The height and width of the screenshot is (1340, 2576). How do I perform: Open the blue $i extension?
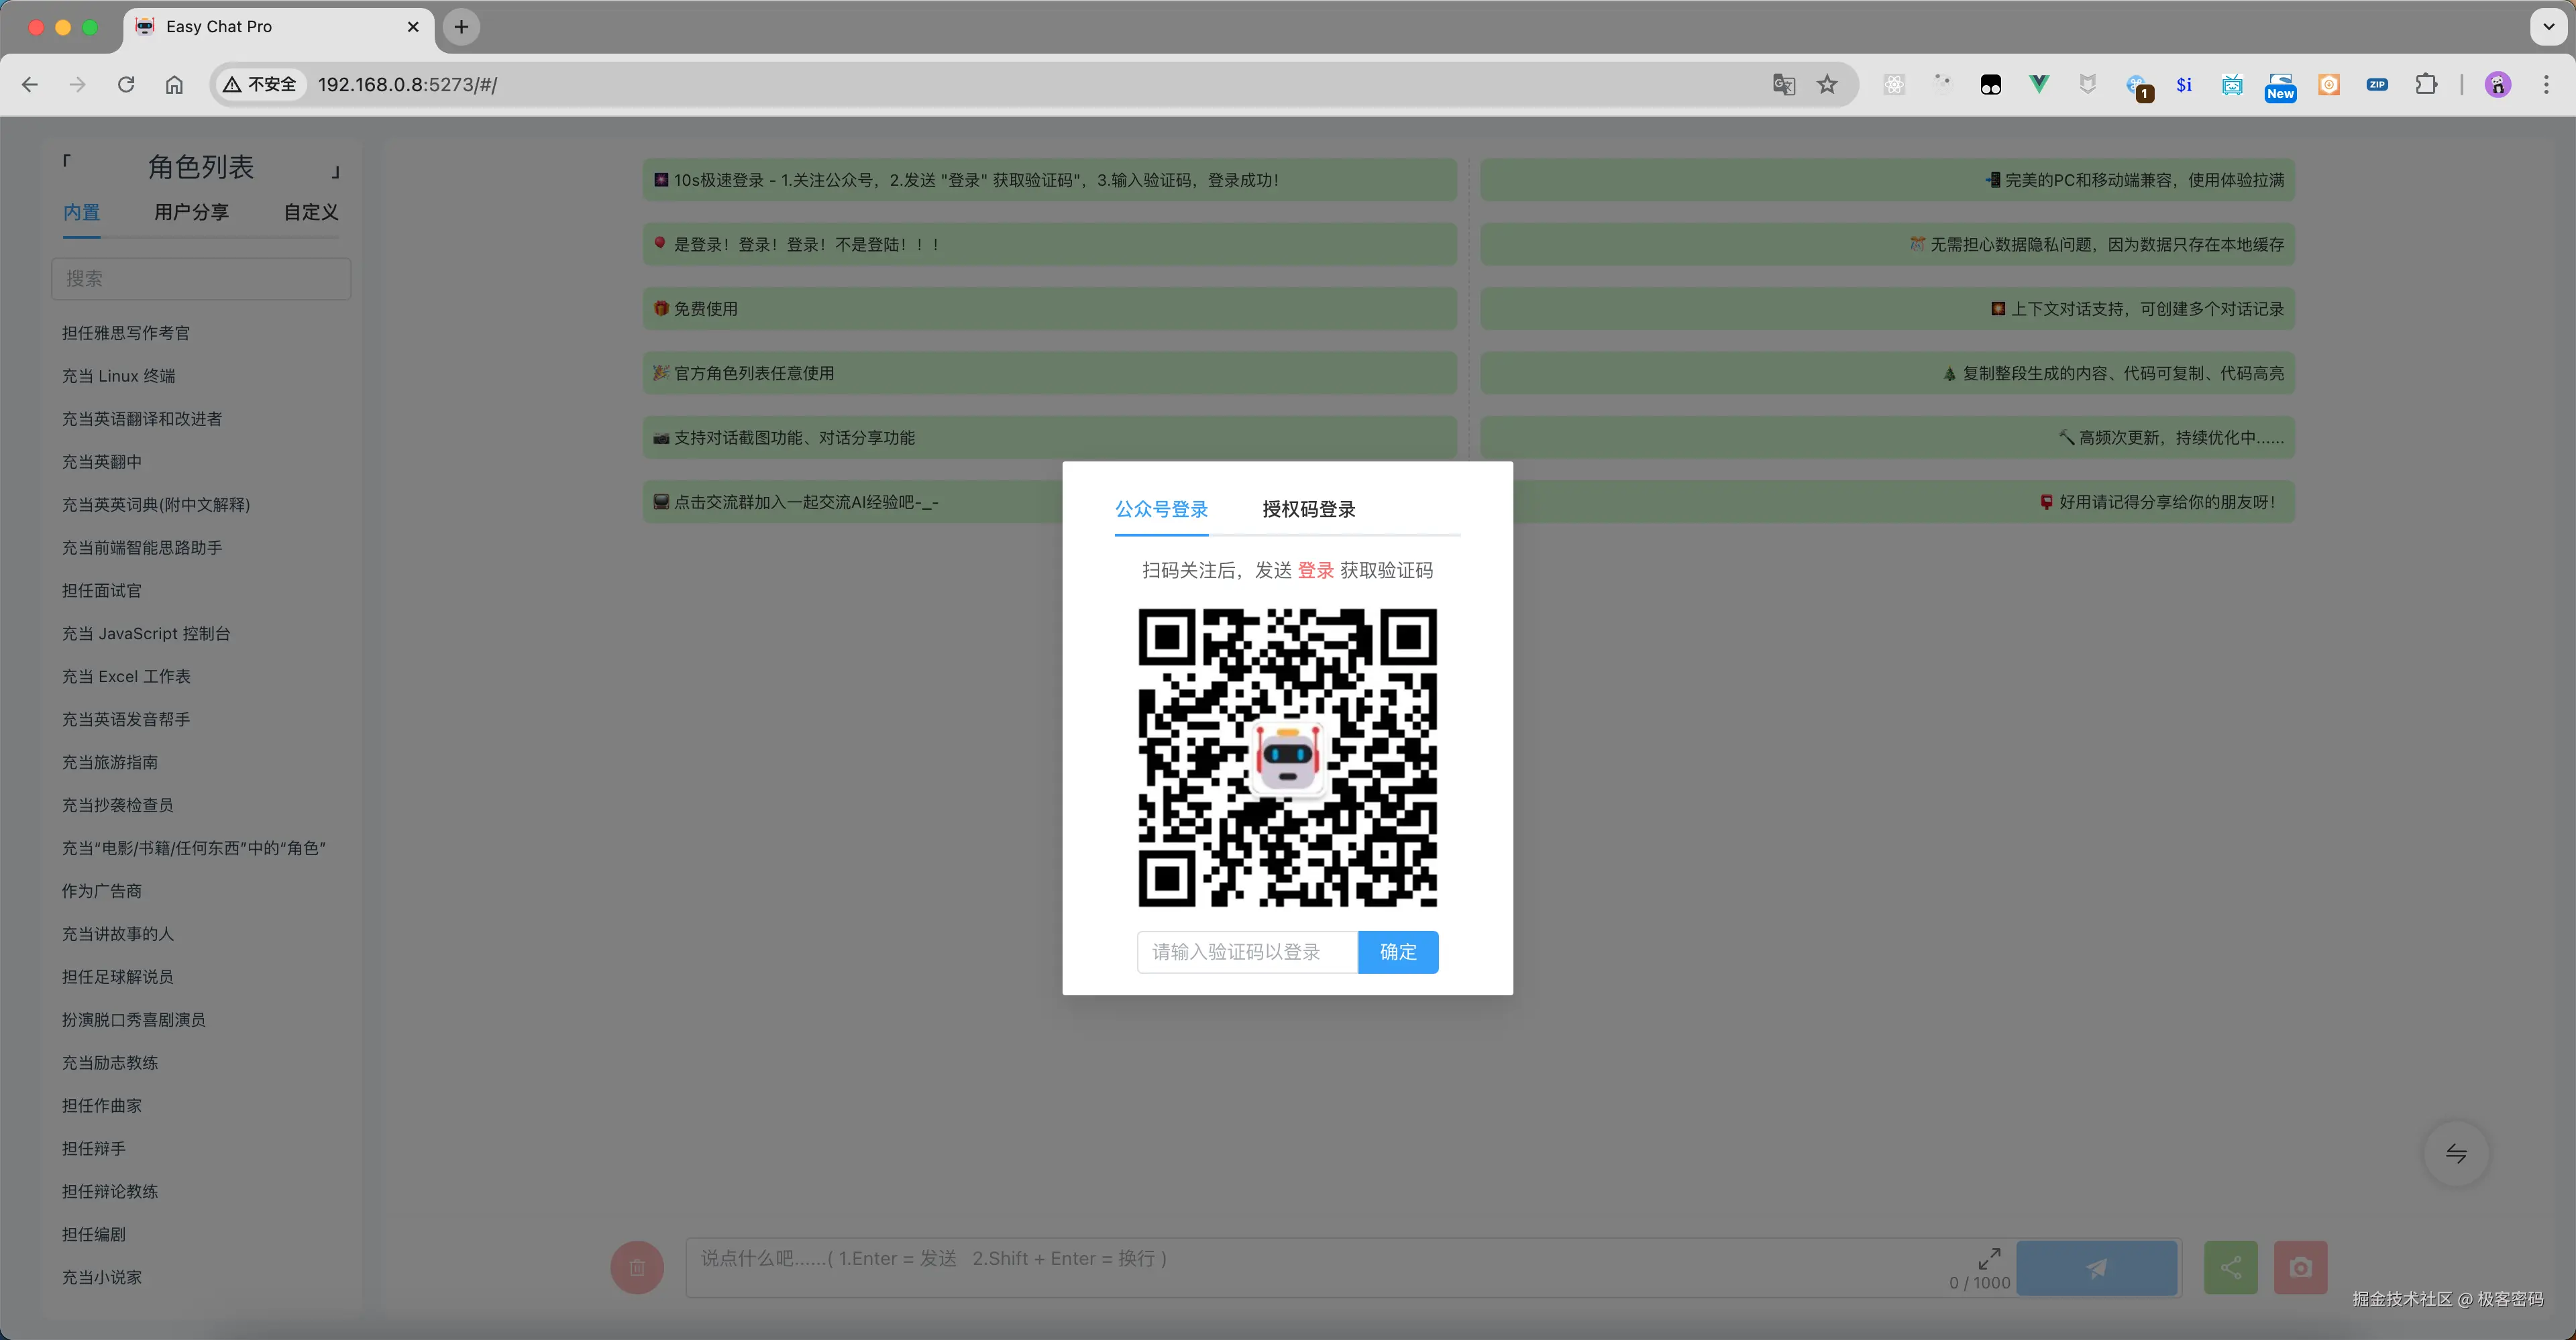[2184, 85]
